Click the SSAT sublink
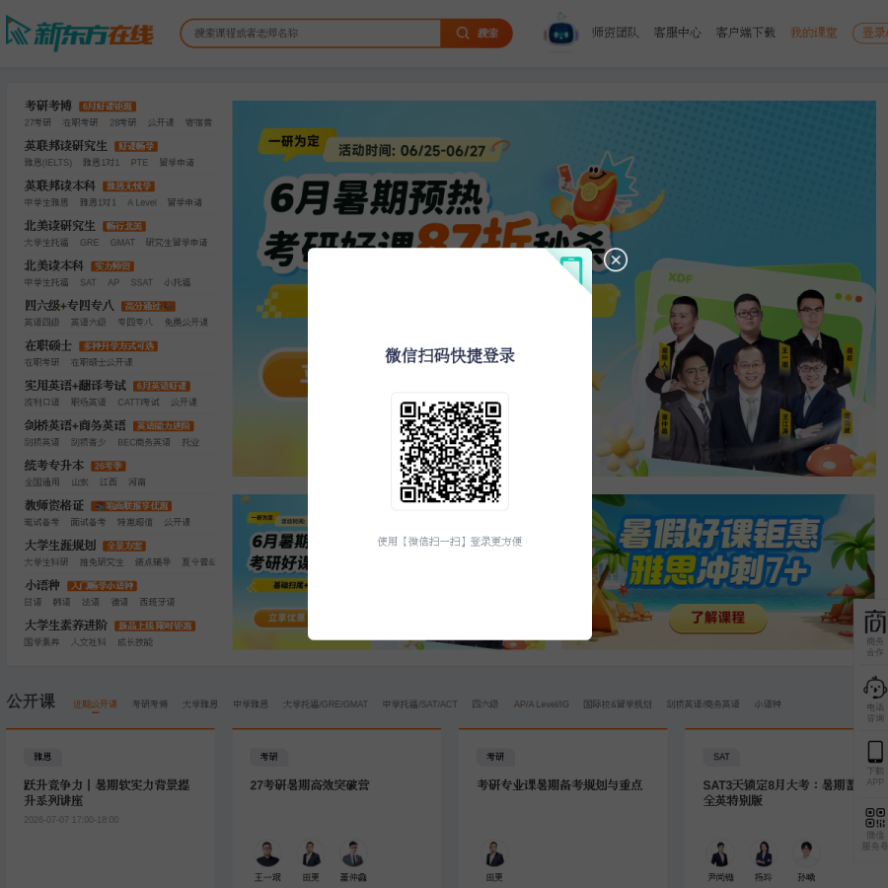This screenshot has height=888, width=888. [x=141, y=282]
